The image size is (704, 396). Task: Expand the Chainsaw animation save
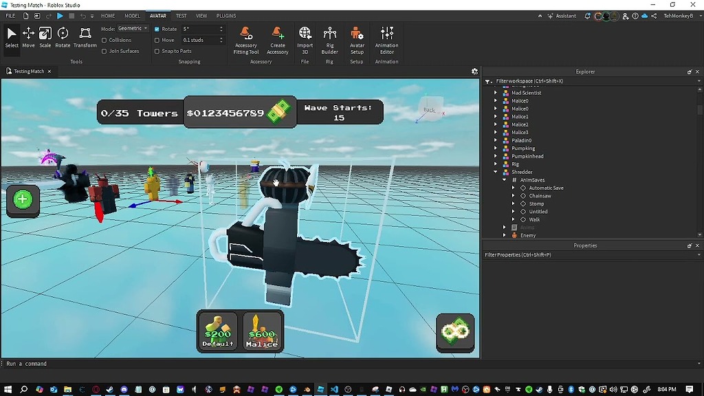514,195
